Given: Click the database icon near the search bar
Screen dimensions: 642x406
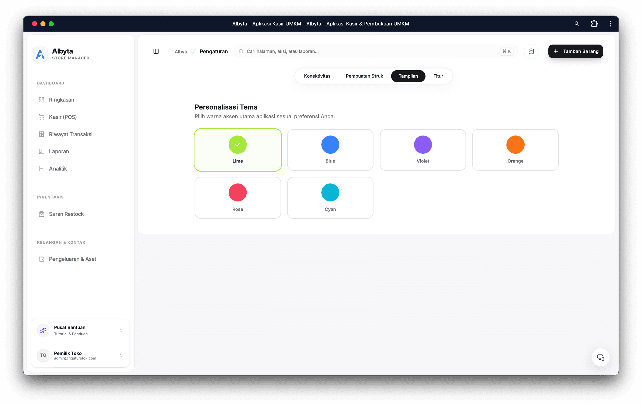Looking at the screenshot, I should (x=531, y=51).
